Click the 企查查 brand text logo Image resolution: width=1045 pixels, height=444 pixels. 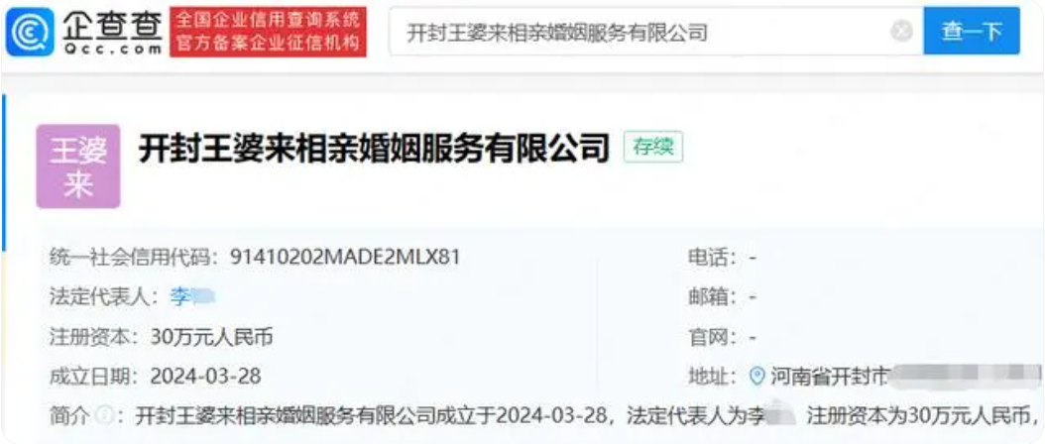pos(113,32)
